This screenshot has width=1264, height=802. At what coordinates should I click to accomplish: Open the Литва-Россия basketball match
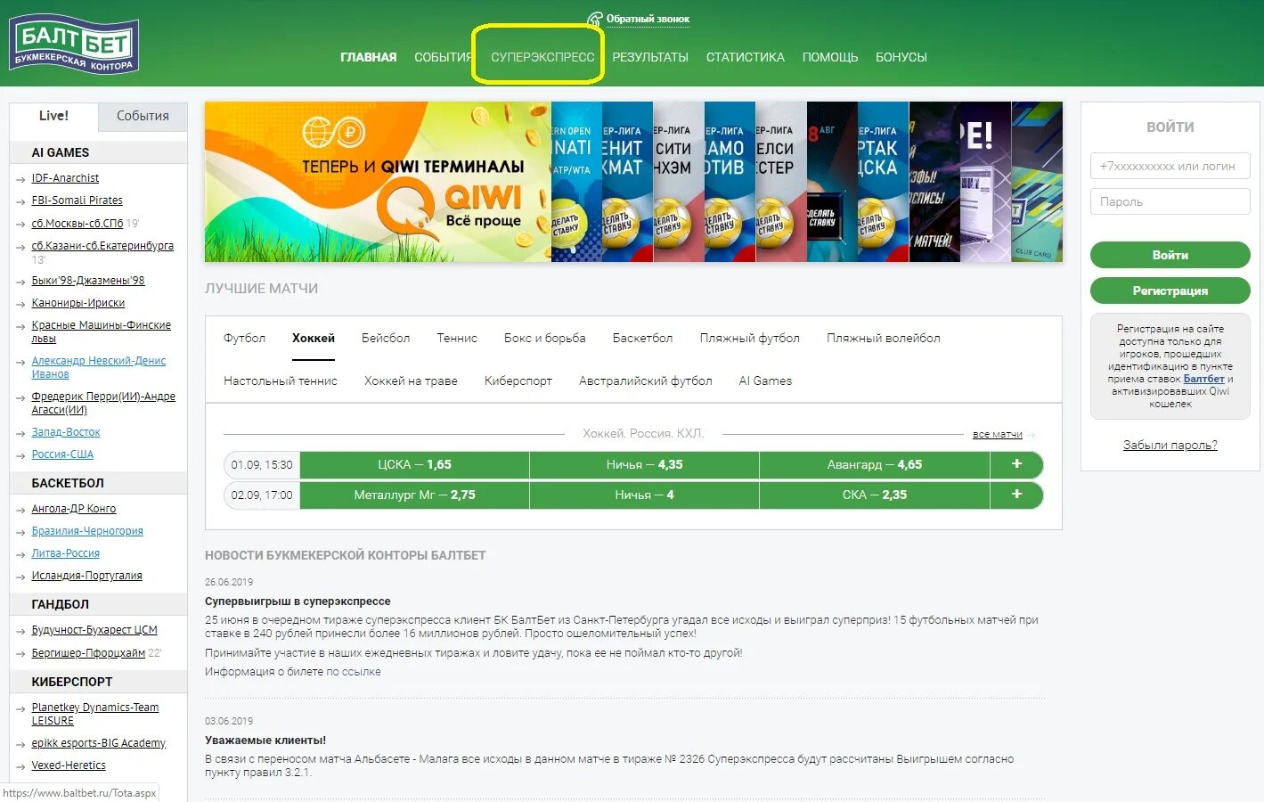(x=66, y=553)
